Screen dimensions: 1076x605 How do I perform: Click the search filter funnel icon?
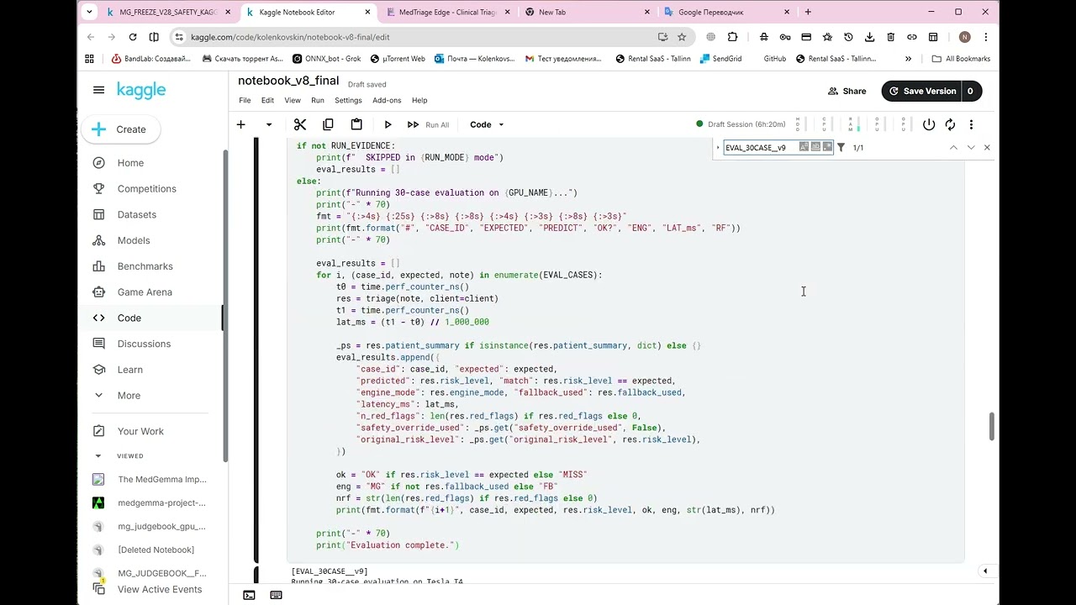pos(841,147)
